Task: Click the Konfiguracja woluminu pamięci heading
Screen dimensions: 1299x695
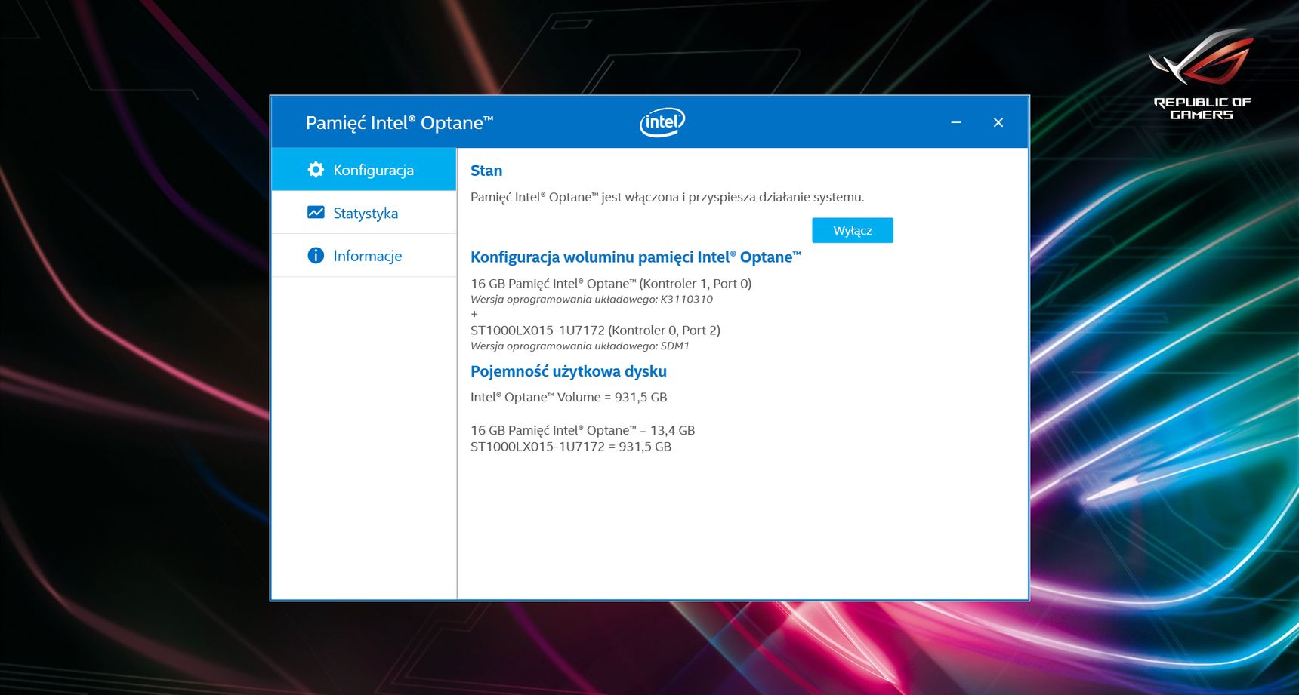Action: pyautogui.click(x=635, y=257)
